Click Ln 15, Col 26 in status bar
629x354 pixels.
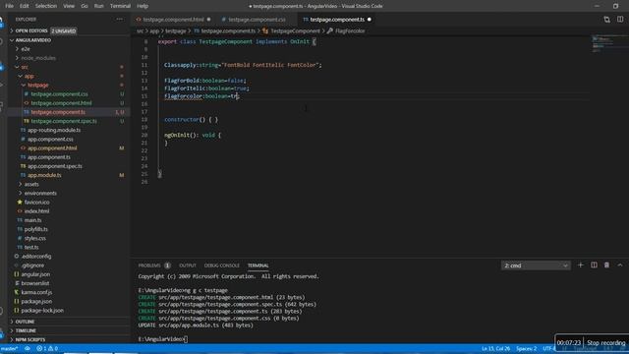pyautogui.click(x=495, y=348)
